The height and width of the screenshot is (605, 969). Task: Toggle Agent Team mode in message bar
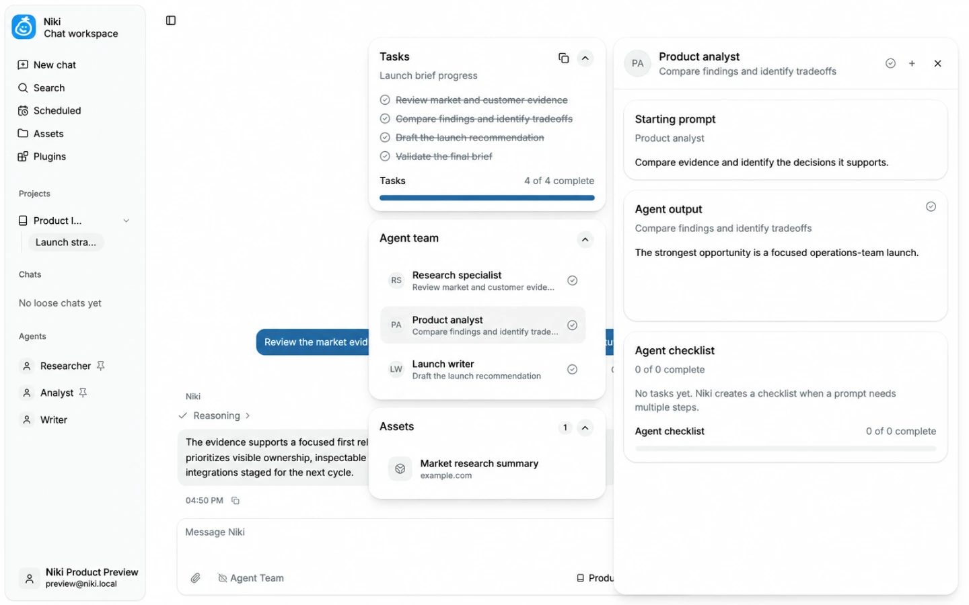coord(250,577)
